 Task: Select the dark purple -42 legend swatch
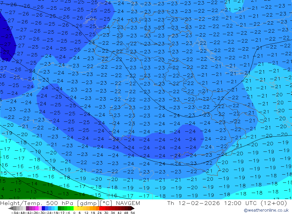27,208
